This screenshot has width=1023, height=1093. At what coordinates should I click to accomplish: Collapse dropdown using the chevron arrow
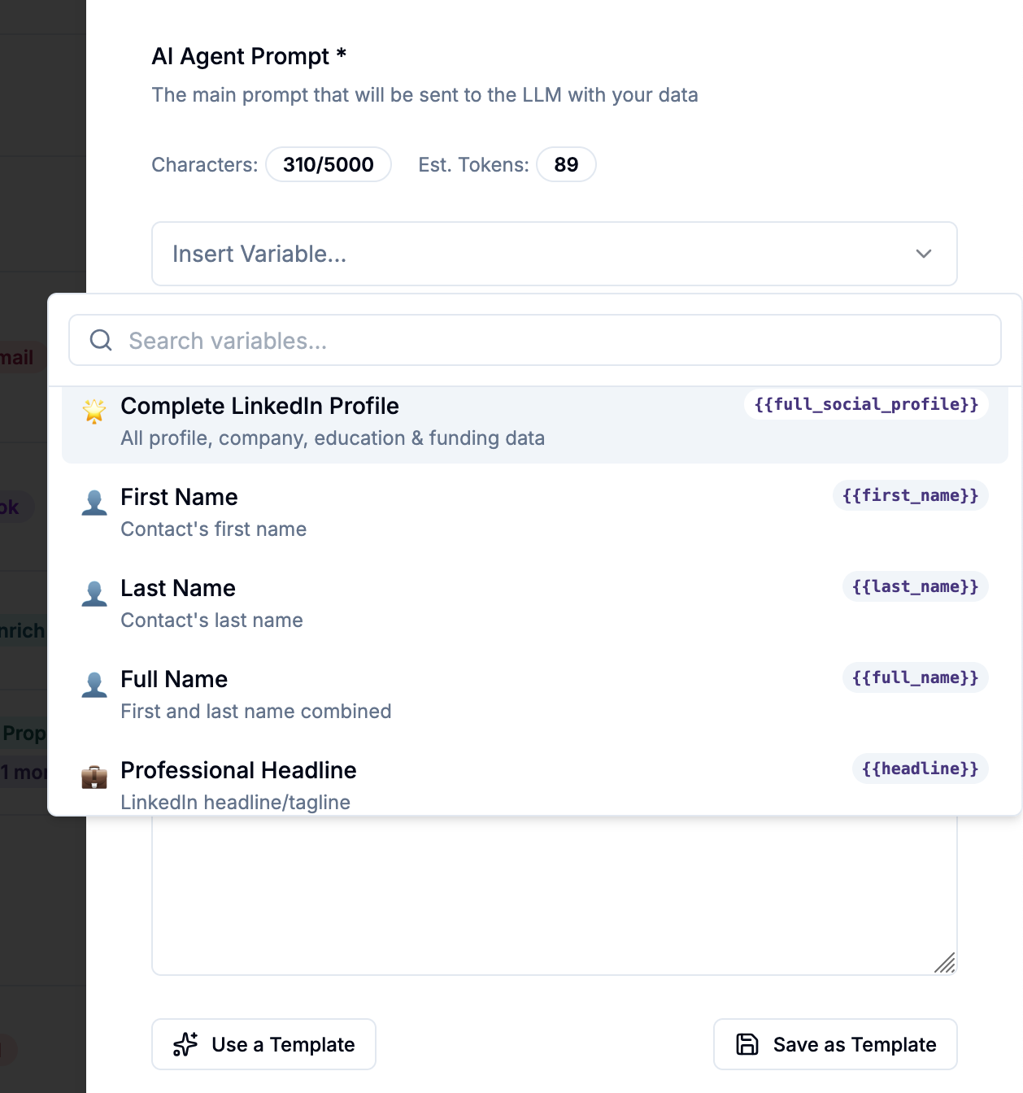coord(924,254)
